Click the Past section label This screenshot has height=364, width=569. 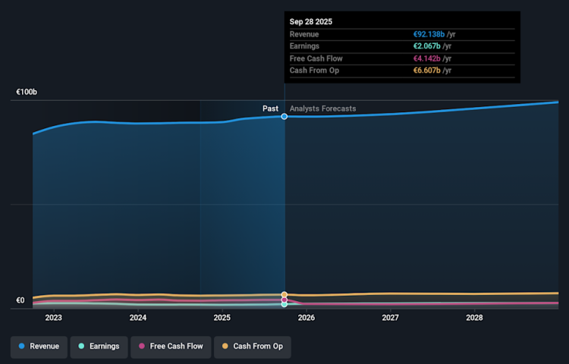click(x=270, y=108)
